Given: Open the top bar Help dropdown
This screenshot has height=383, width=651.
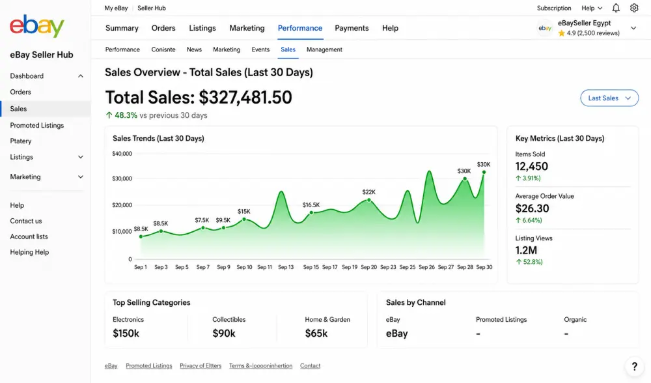Looking at the screenshot, I should tap(592, 8).
